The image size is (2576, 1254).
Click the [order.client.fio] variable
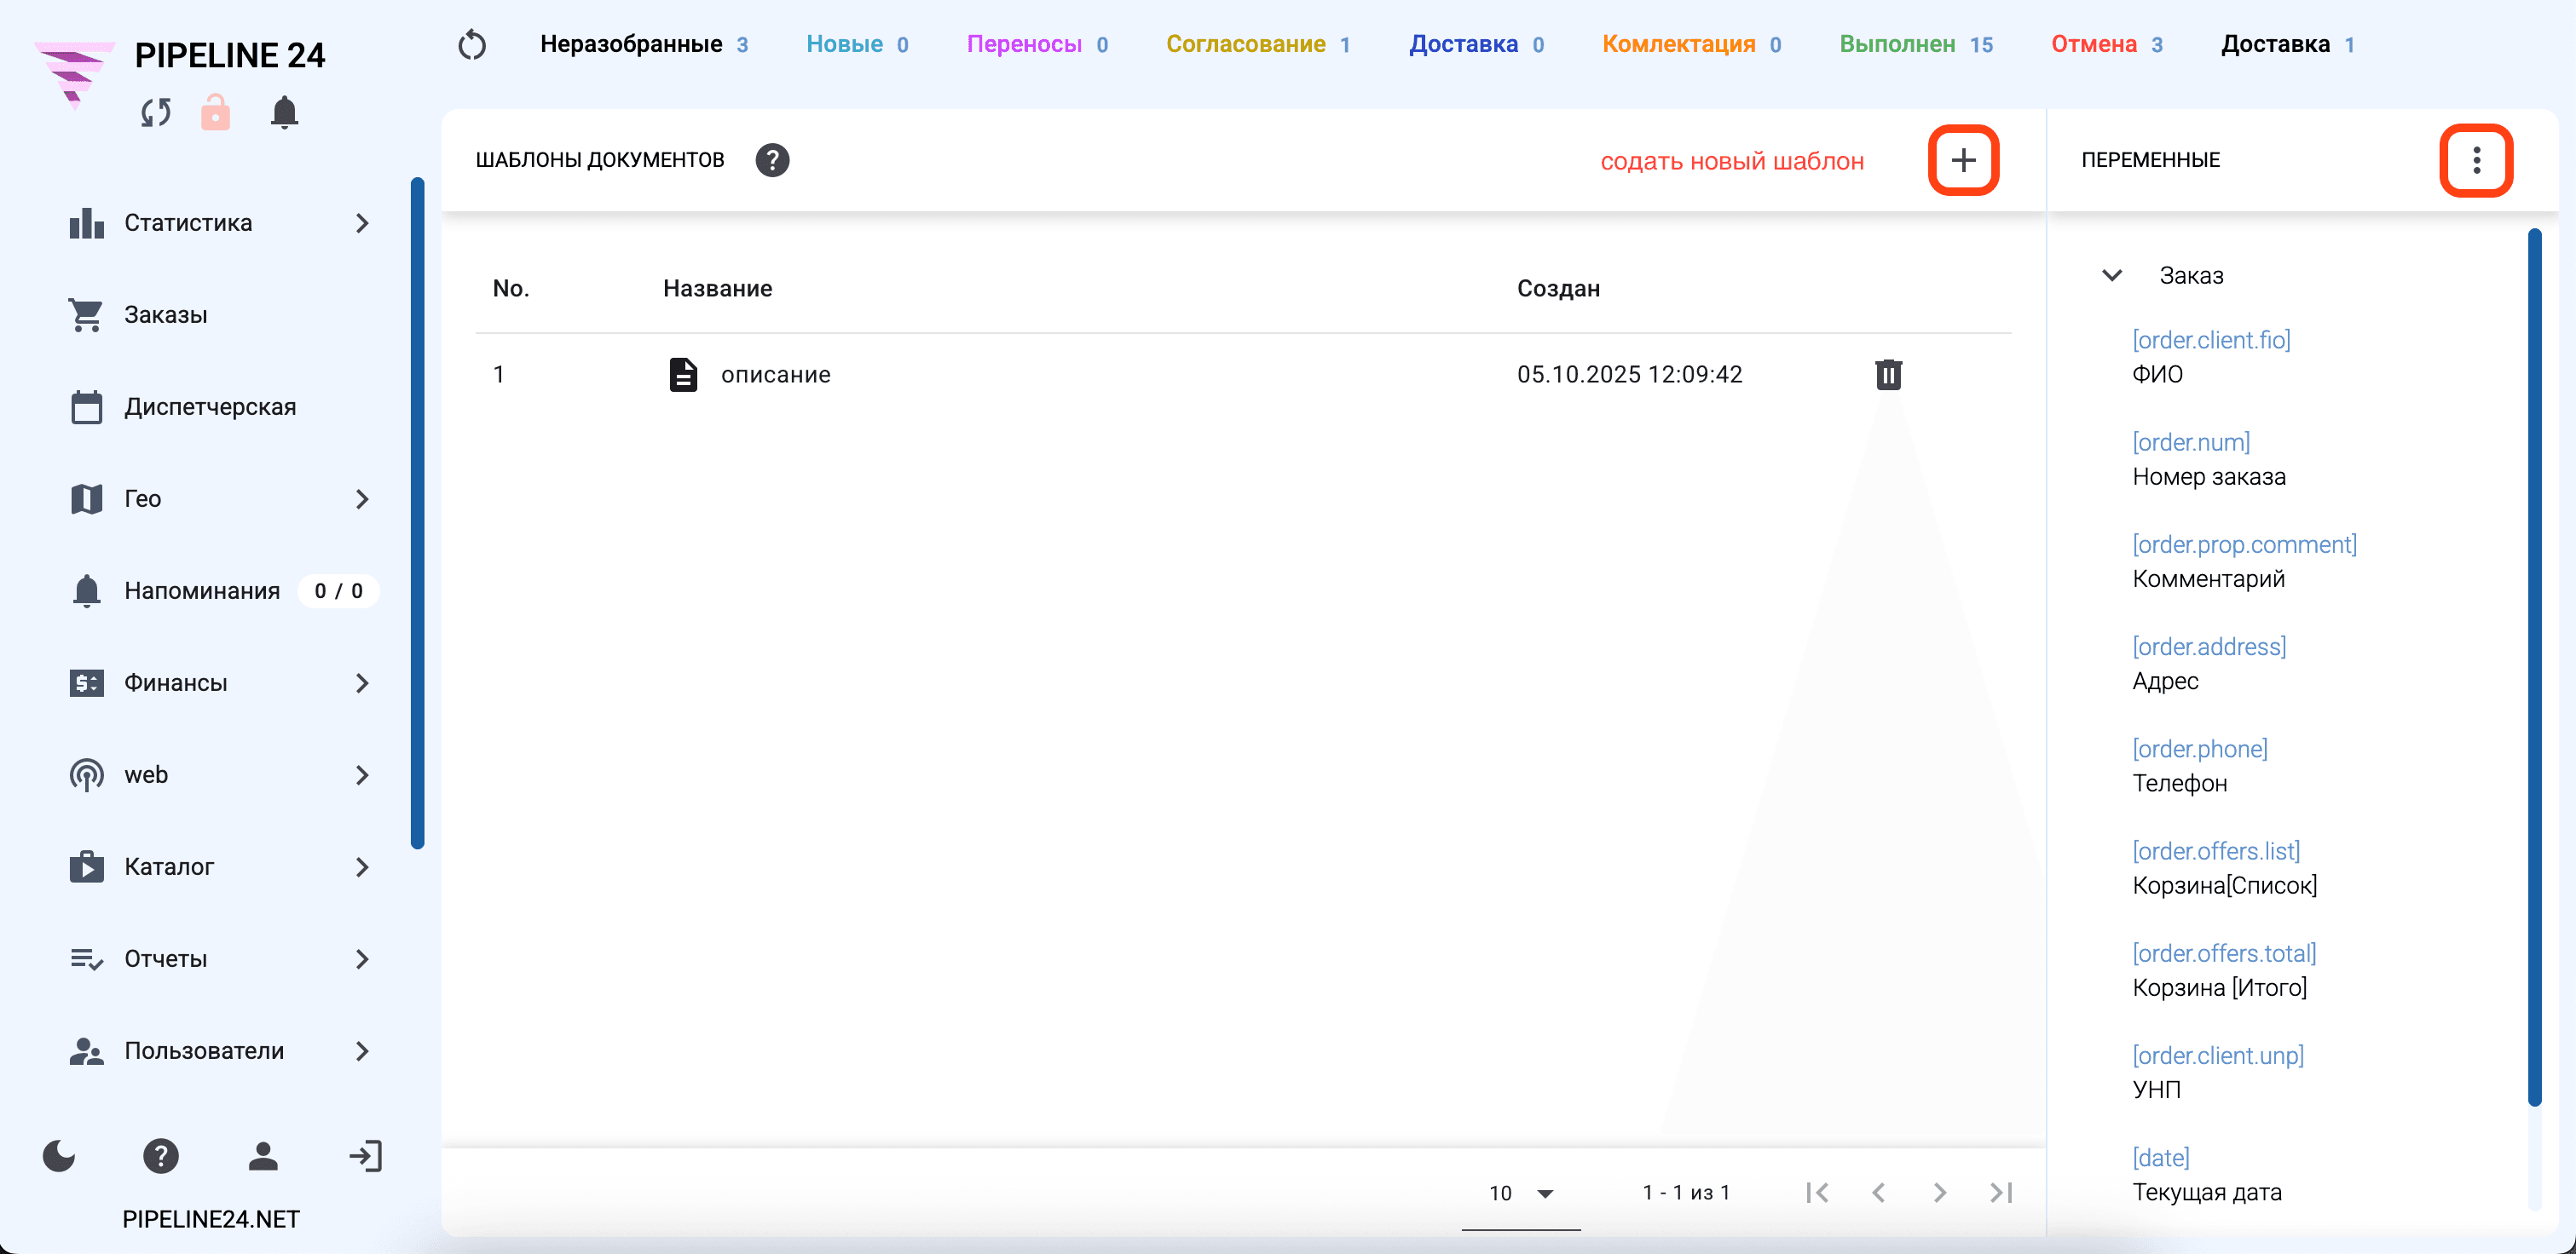point(2211,340)
